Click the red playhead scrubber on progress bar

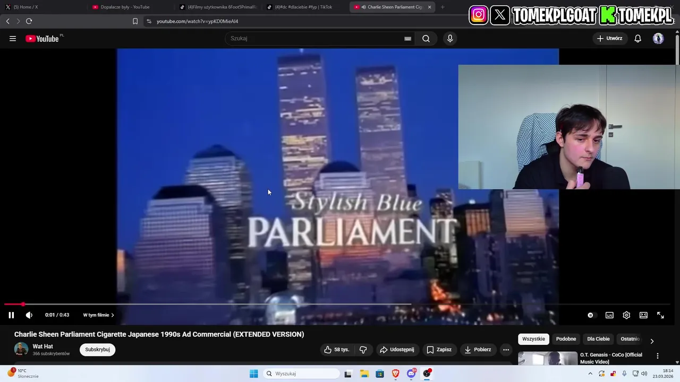(23, 305)
